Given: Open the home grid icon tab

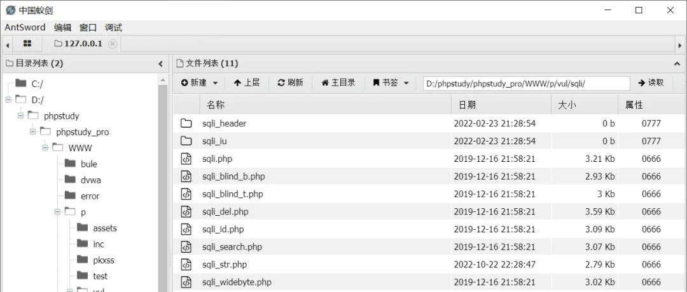Looking at the screenshot, I should pos(27,44).
